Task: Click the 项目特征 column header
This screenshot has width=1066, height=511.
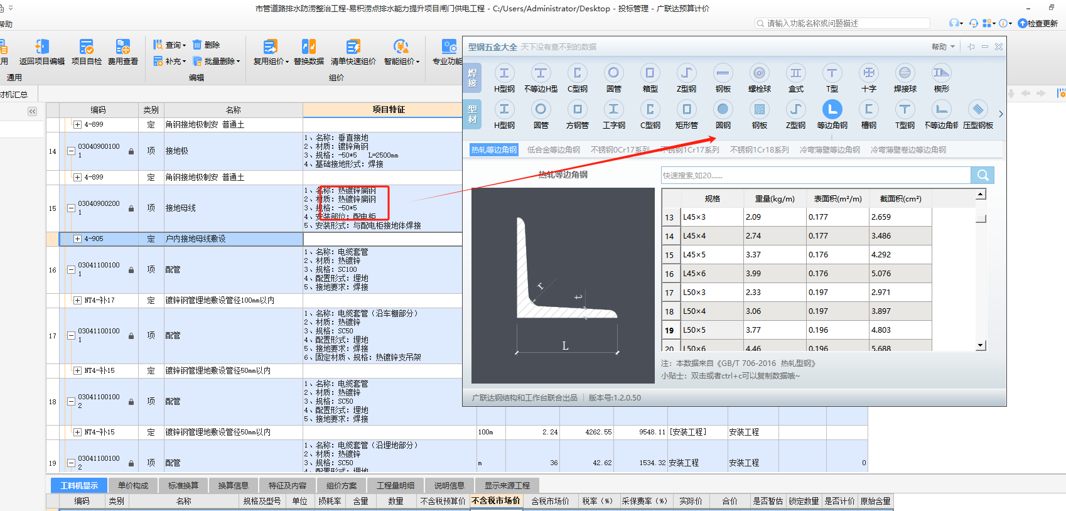Action: coord(389,109)
